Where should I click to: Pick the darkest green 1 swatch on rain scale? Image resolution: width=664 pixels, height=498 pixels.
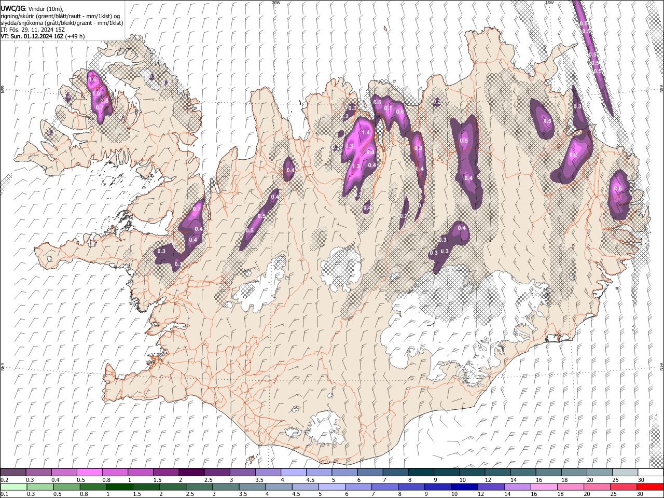click(120, 487)
